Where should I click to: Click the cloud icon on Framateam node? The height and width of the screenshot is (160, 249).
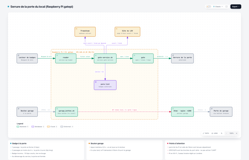tap(76, 29)
